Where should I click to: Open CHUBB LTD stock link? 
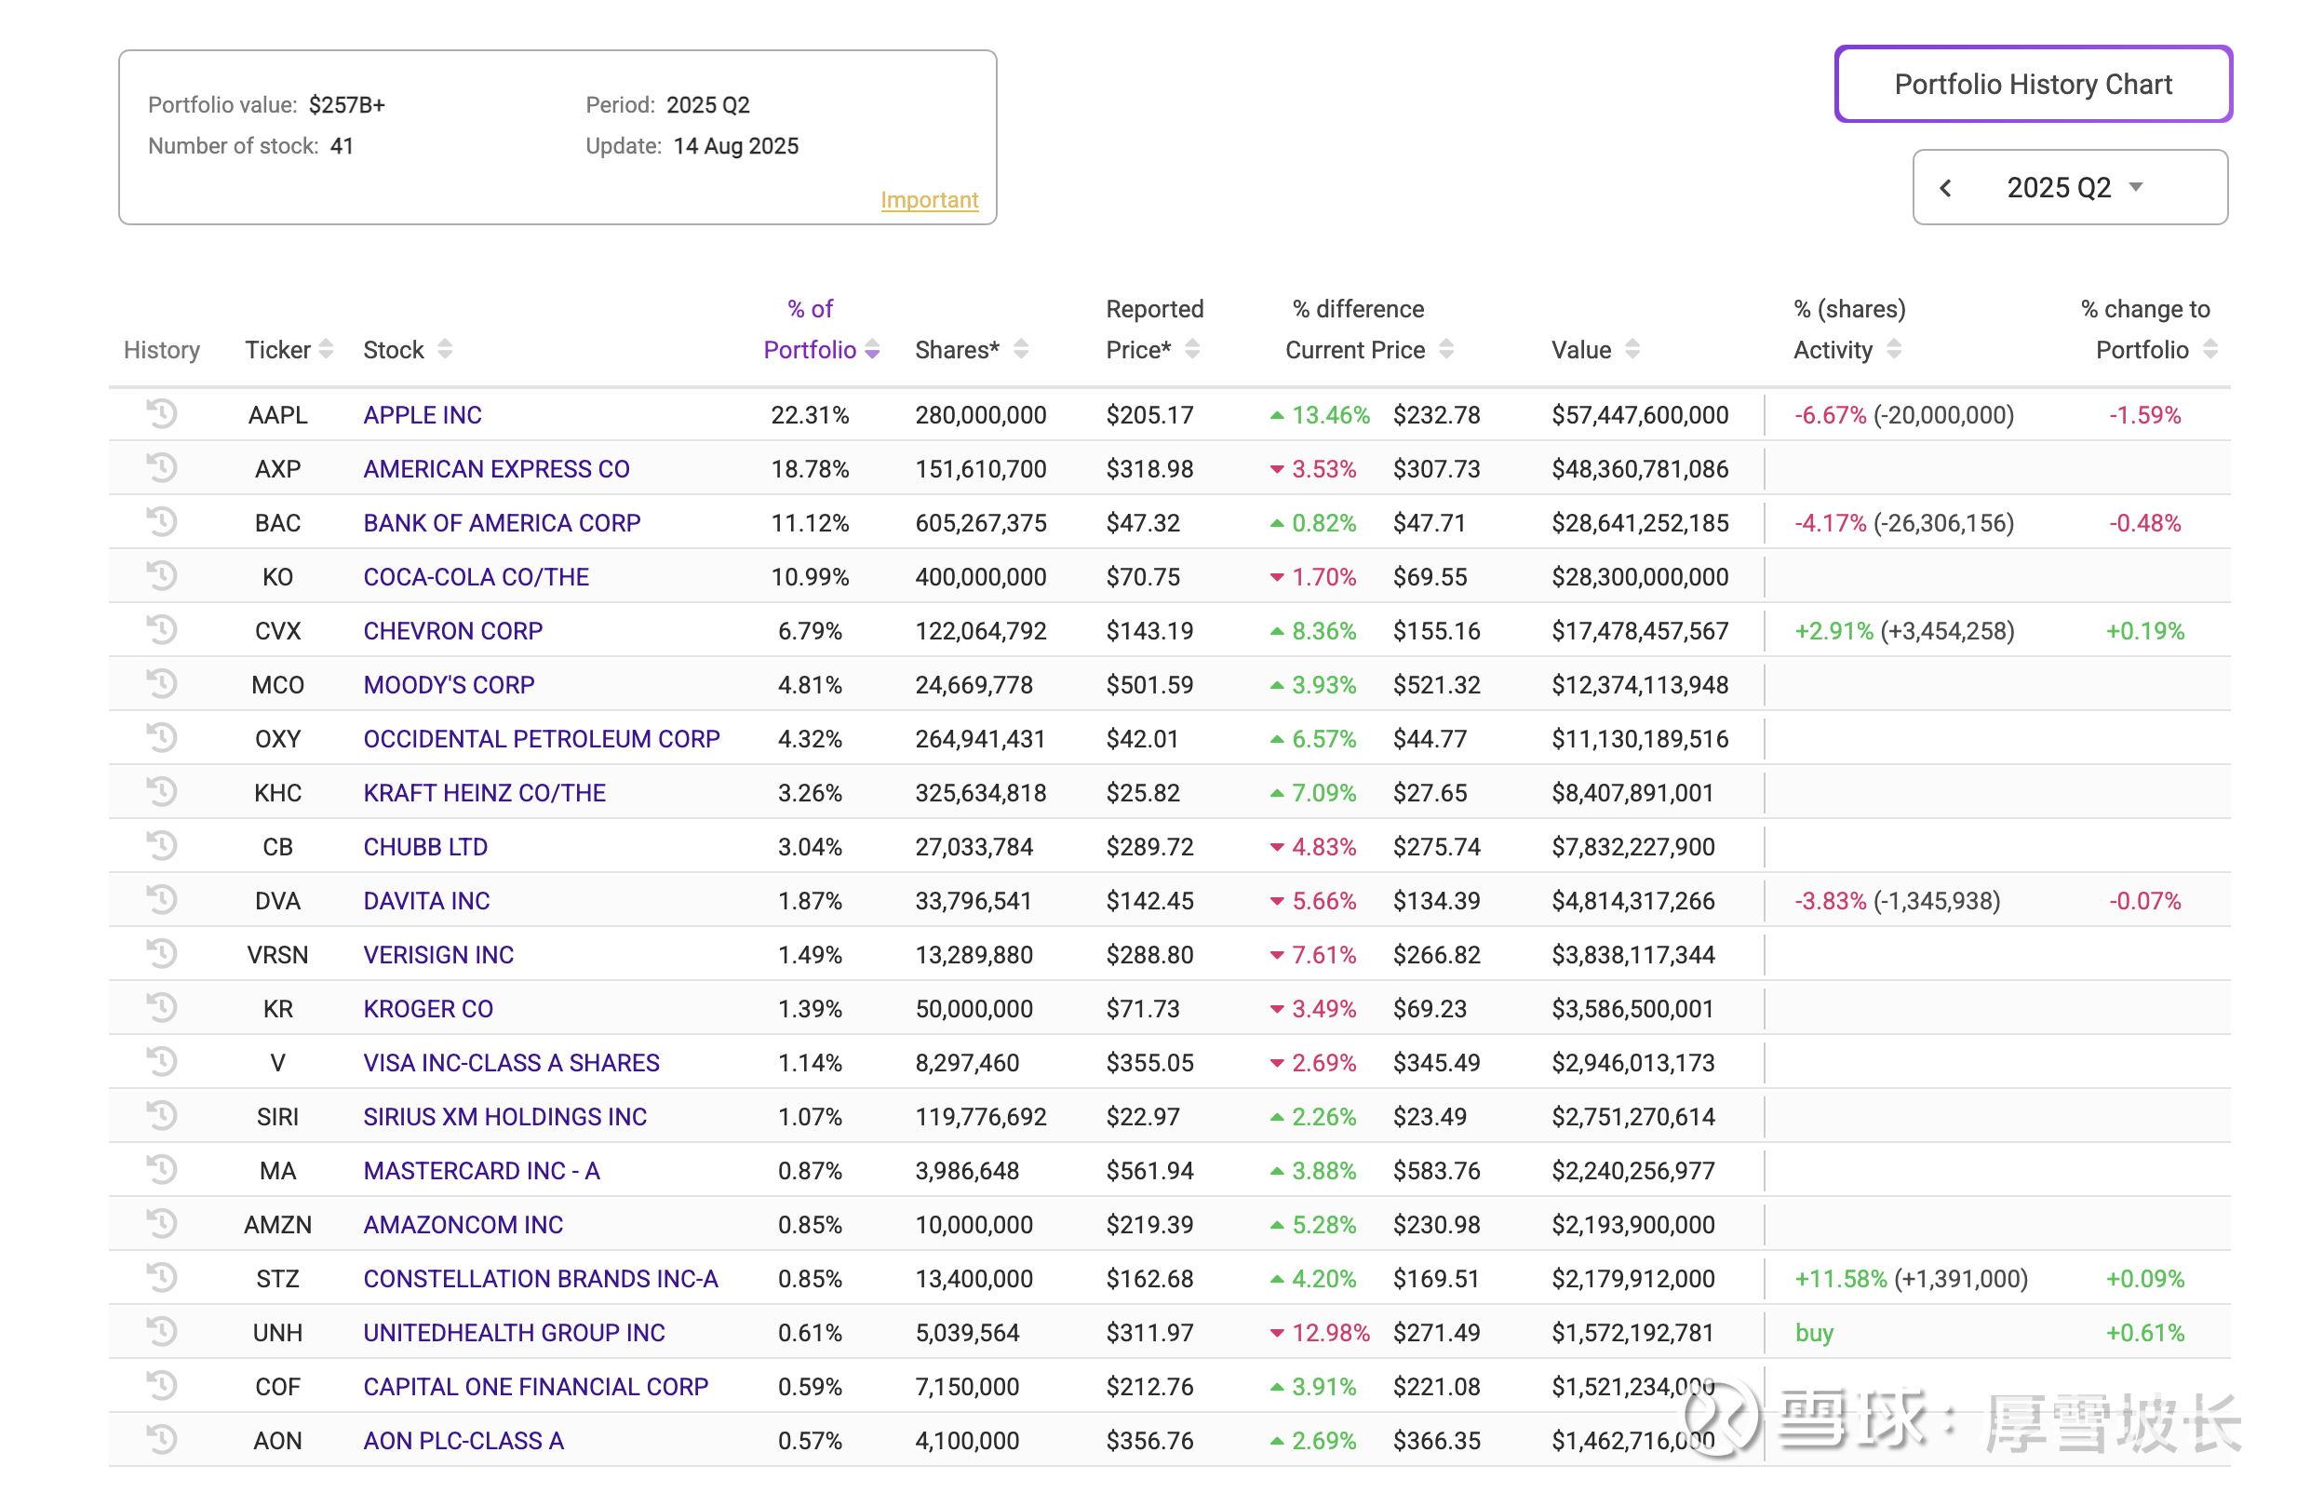pos(424,847)
